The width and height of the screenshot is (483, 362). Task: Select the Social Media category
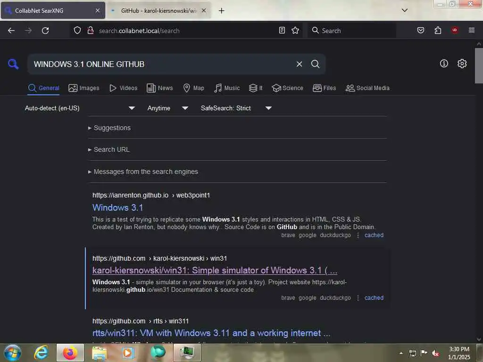[x=367, y=88]
